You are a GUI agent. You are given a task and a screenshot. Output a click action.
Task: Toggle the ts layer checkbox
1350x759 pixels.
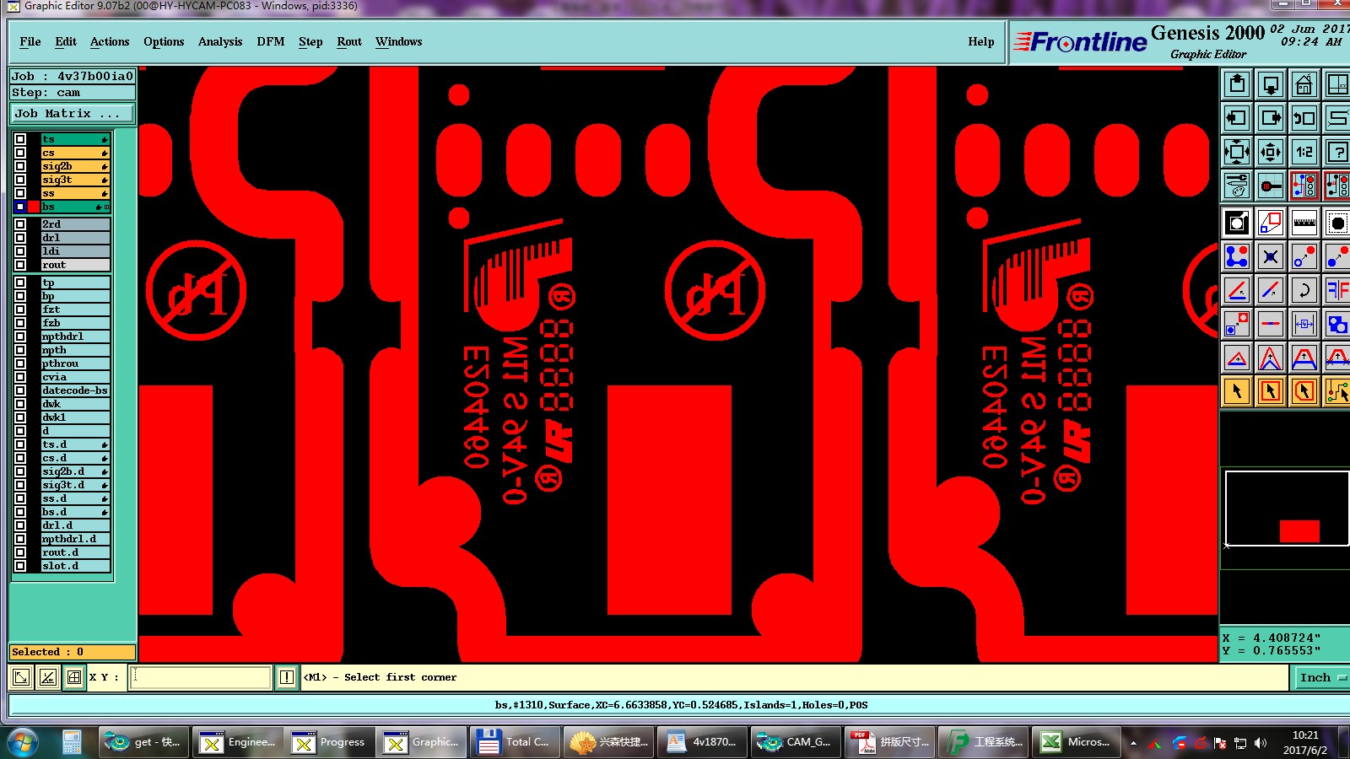(x=20, y=139)
